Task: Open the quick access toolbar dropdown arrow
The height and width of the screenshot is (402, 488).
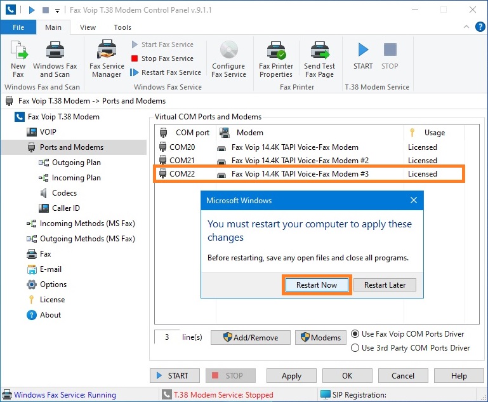Action: [x=57, y=11]
